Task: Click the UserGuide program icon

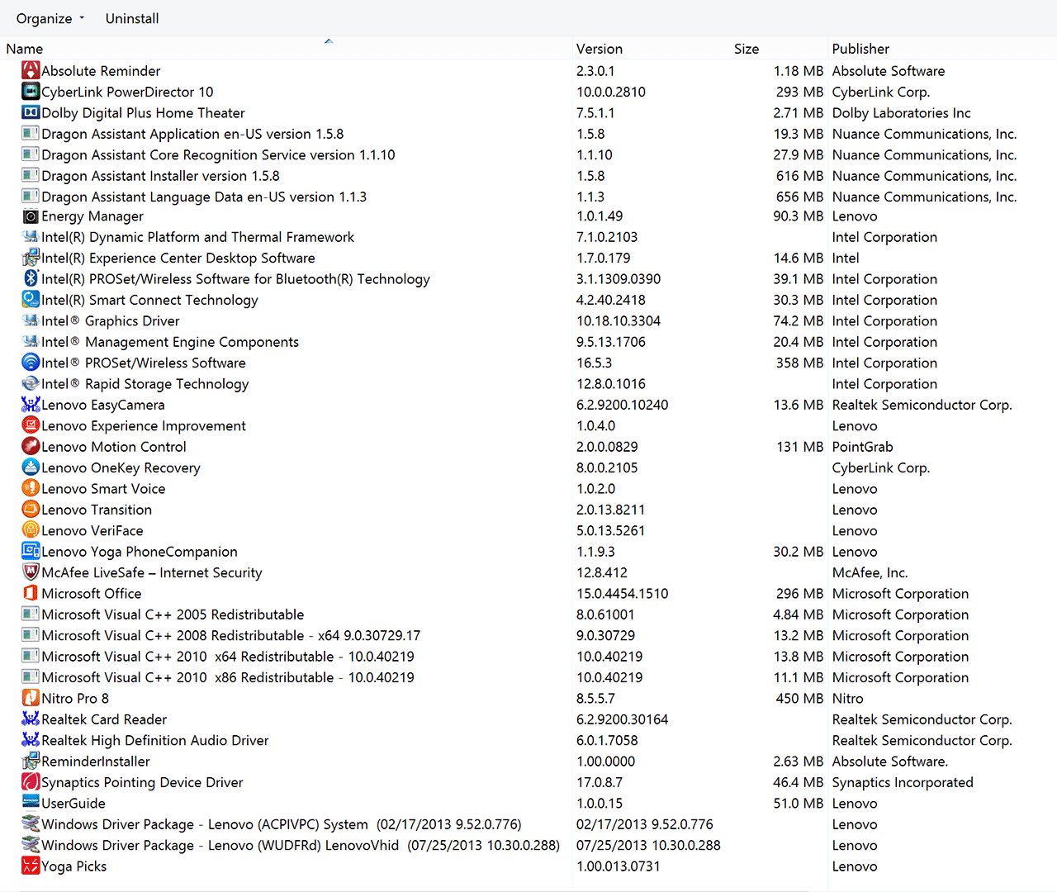Action: [x=31, y=803]
